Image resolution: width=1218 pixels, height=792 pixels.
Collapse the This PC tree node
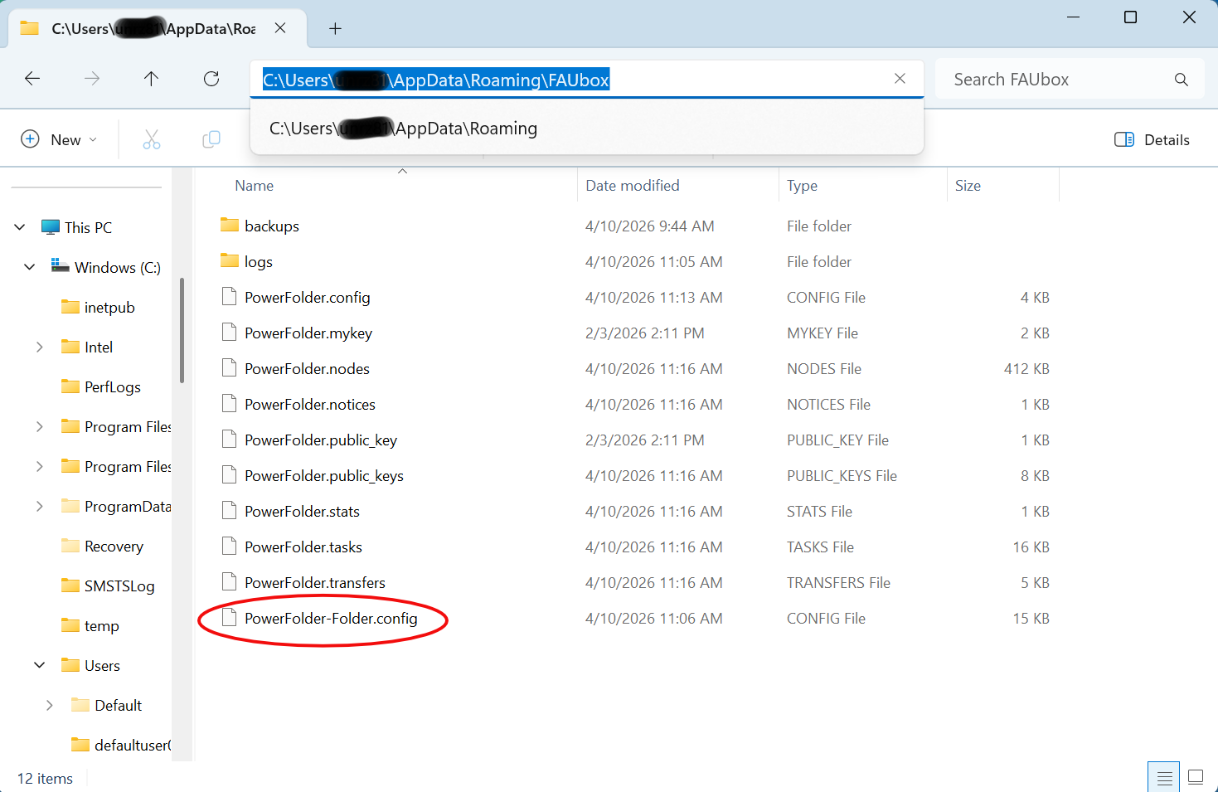(x=20, y=227)
